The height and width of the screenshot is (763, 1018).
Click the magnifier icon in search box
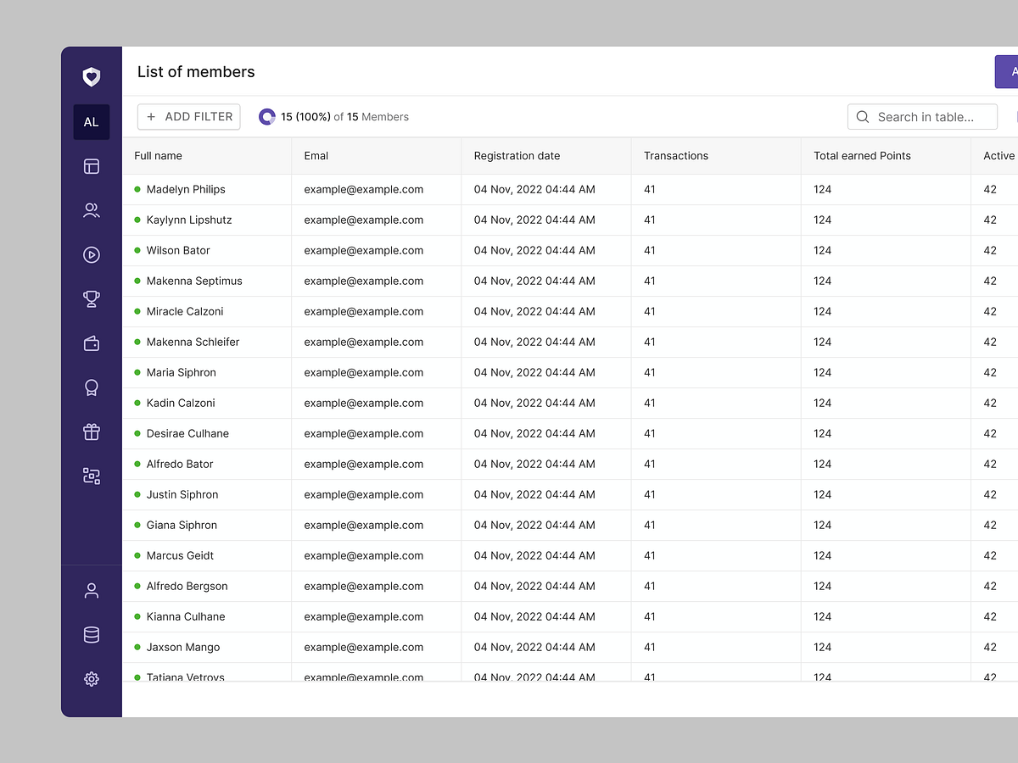pos(863,117)
